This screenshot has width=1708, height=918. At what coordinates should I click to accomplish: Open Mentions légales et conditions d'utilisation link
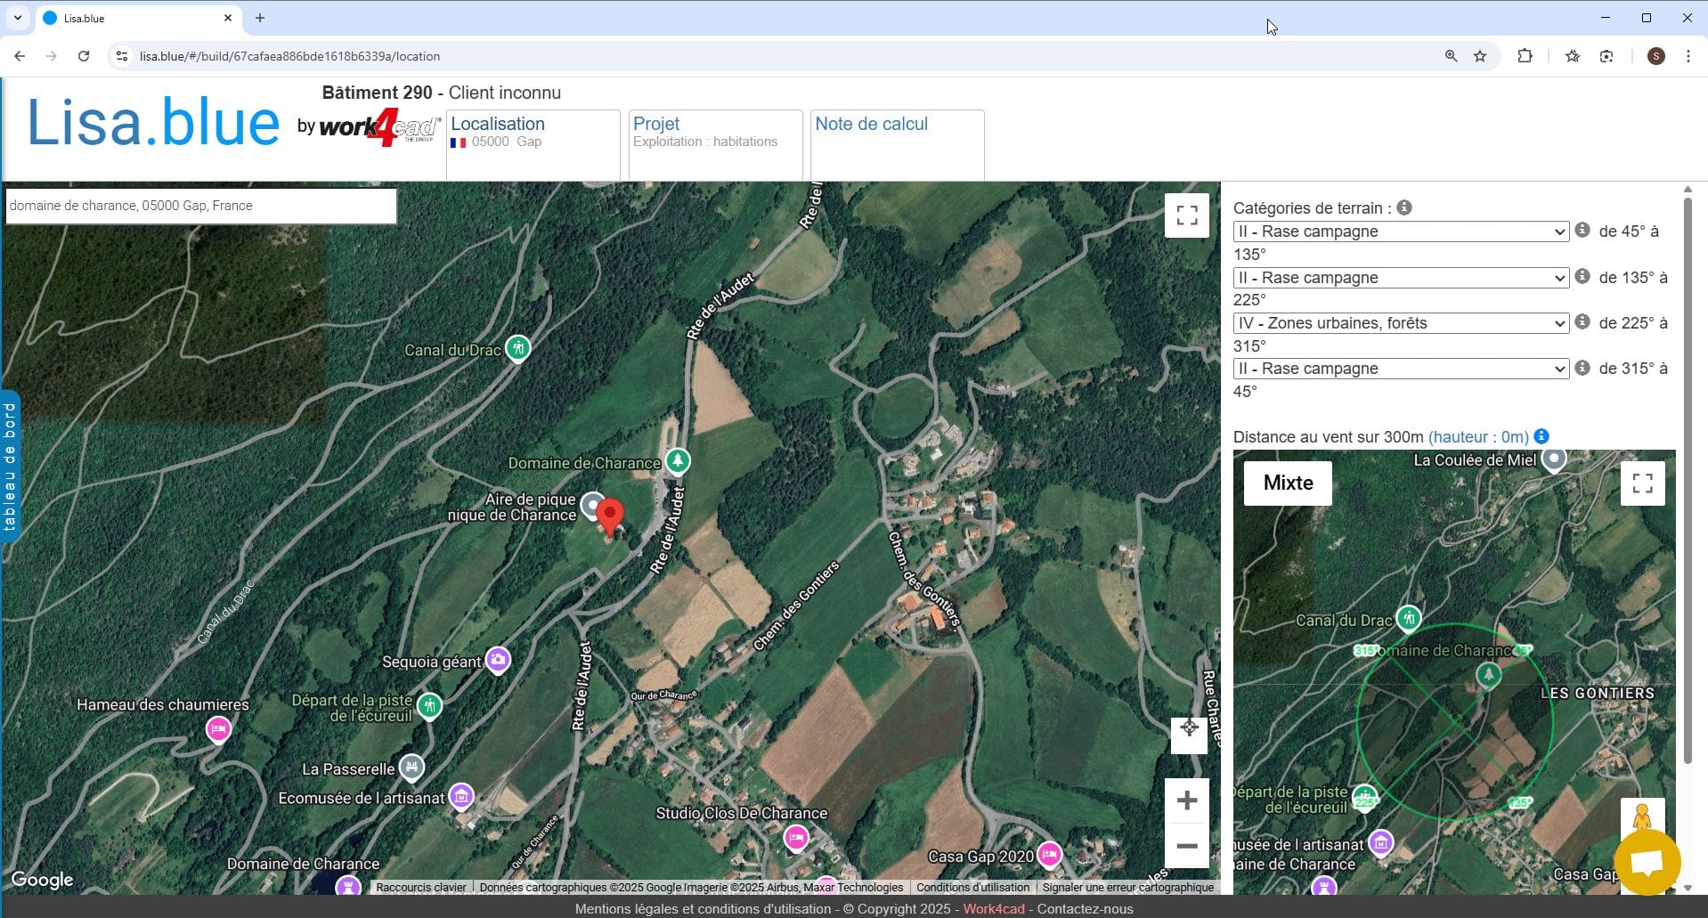coord(703,909)
